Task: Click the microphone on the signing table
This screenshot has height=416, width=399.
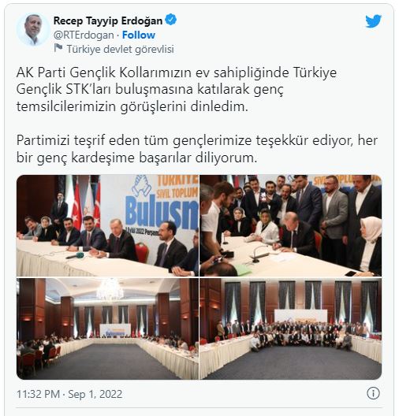Action: tap(257, 254)
